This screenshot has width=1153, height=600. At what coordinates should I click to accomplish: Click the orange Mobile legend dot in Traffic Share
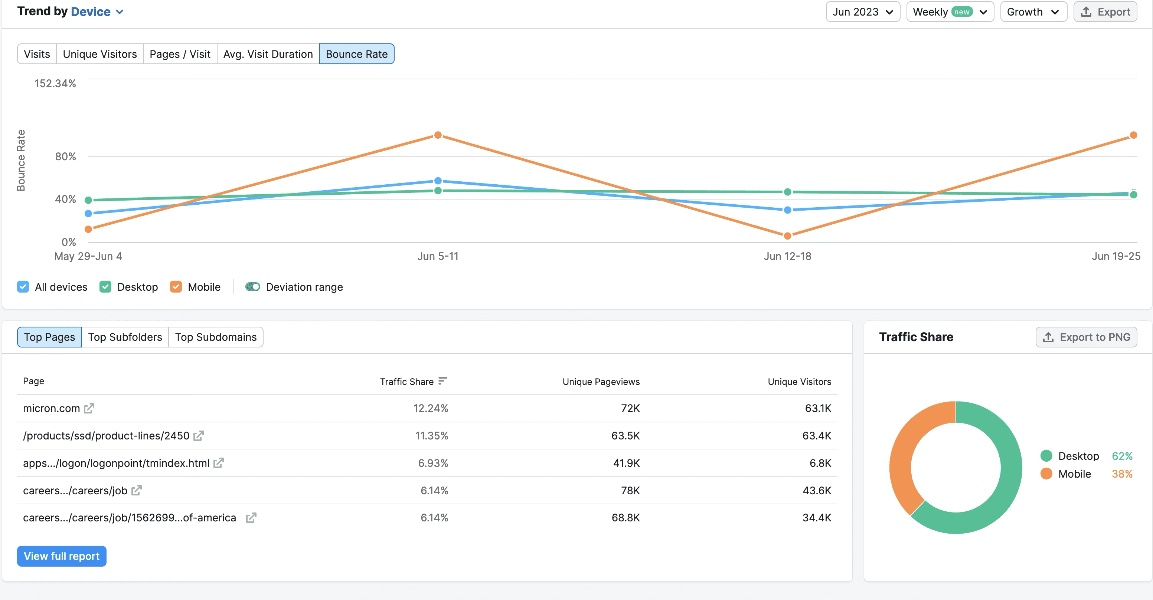coord(1046,474)
